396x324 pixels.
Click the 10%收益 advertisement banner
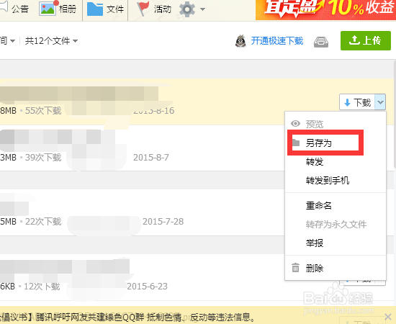[325, 9]
